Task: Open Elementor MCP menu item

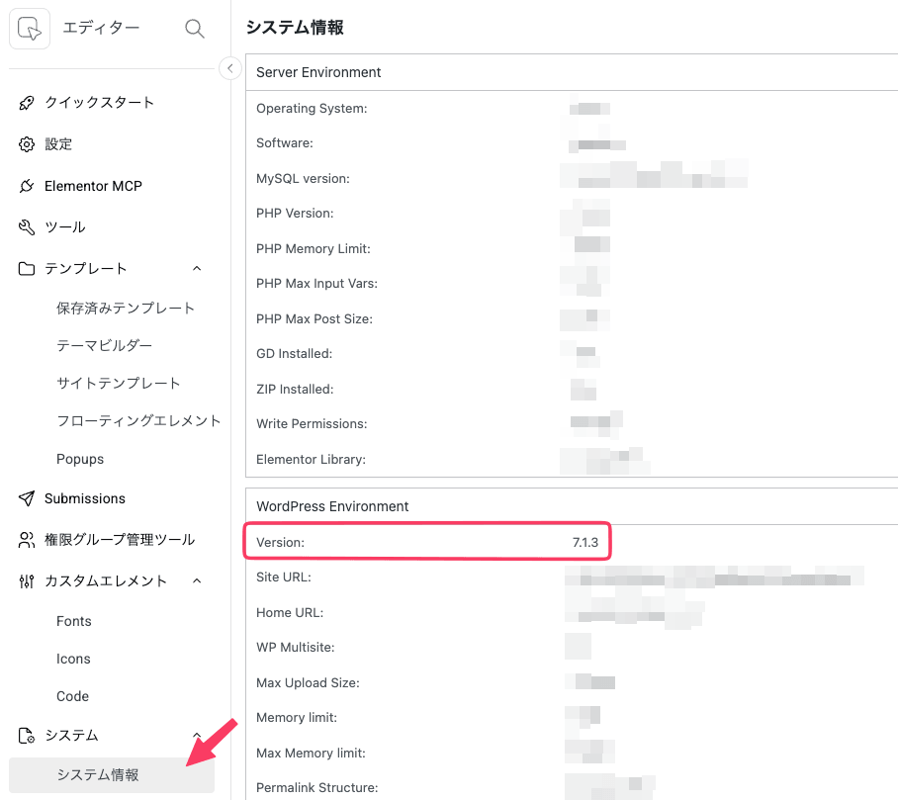Action: [93, 186]
